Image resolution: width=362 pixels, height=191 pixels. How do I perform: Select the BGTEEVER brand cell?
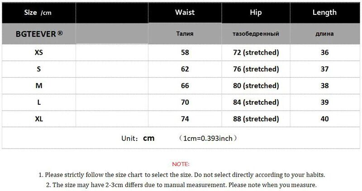tap(39, 33)
